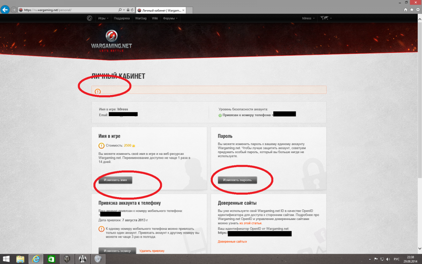
Task: Expand the Форумы dropdown menu
Action: coord(170,18)
